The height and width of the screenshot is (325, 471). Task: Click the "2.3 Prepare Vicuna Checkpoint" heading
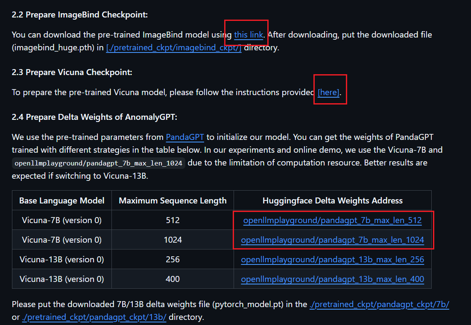pyautogui.click(x=72, y=73)
